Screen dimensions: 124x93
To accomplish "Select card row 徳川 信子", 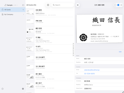I will pyautogui.click(x=50, y=86).
